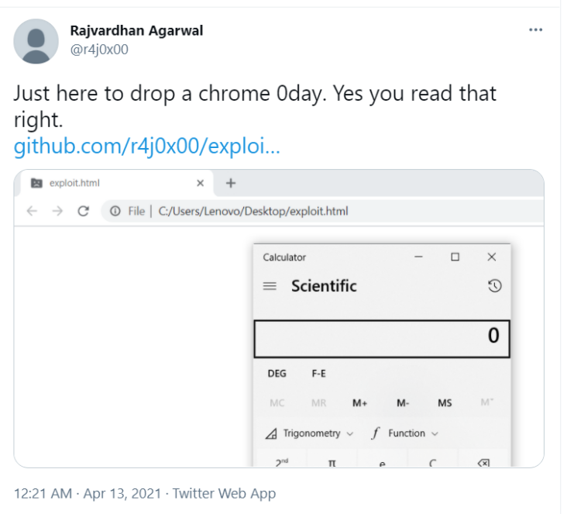
Task: Expand the Function dropdown
Action: (404, 433)
